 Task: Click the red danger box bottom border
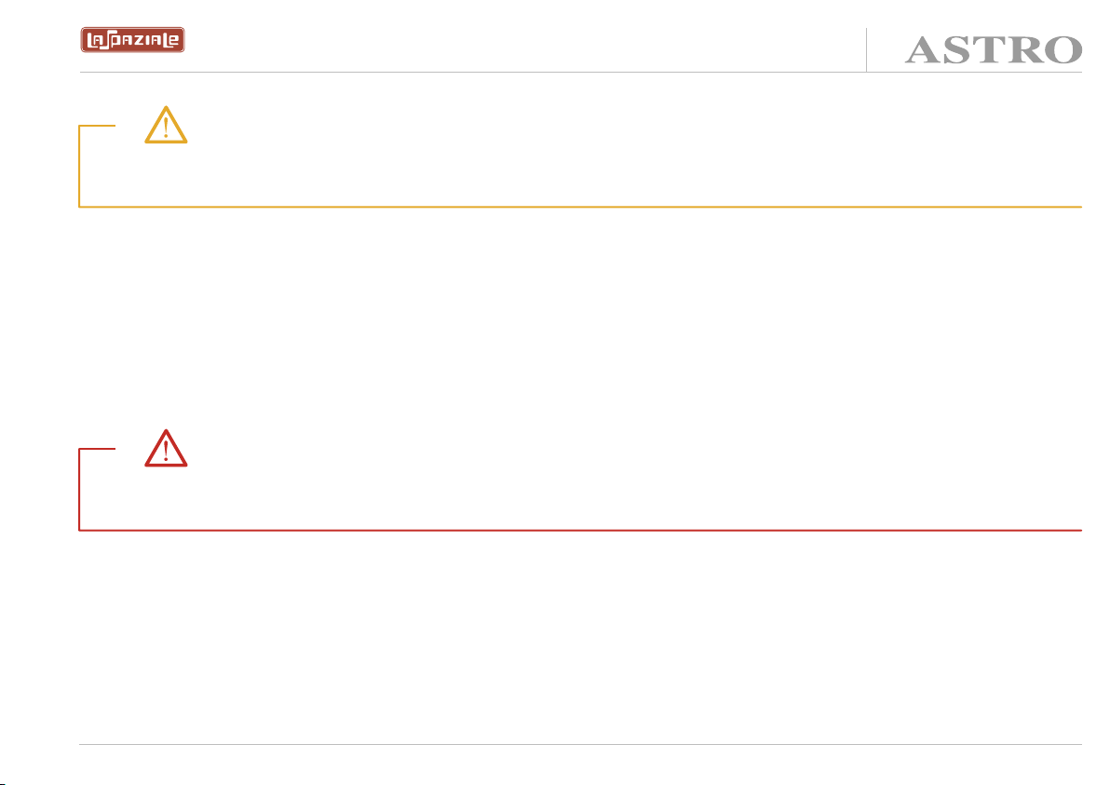(x=580, y=530)
